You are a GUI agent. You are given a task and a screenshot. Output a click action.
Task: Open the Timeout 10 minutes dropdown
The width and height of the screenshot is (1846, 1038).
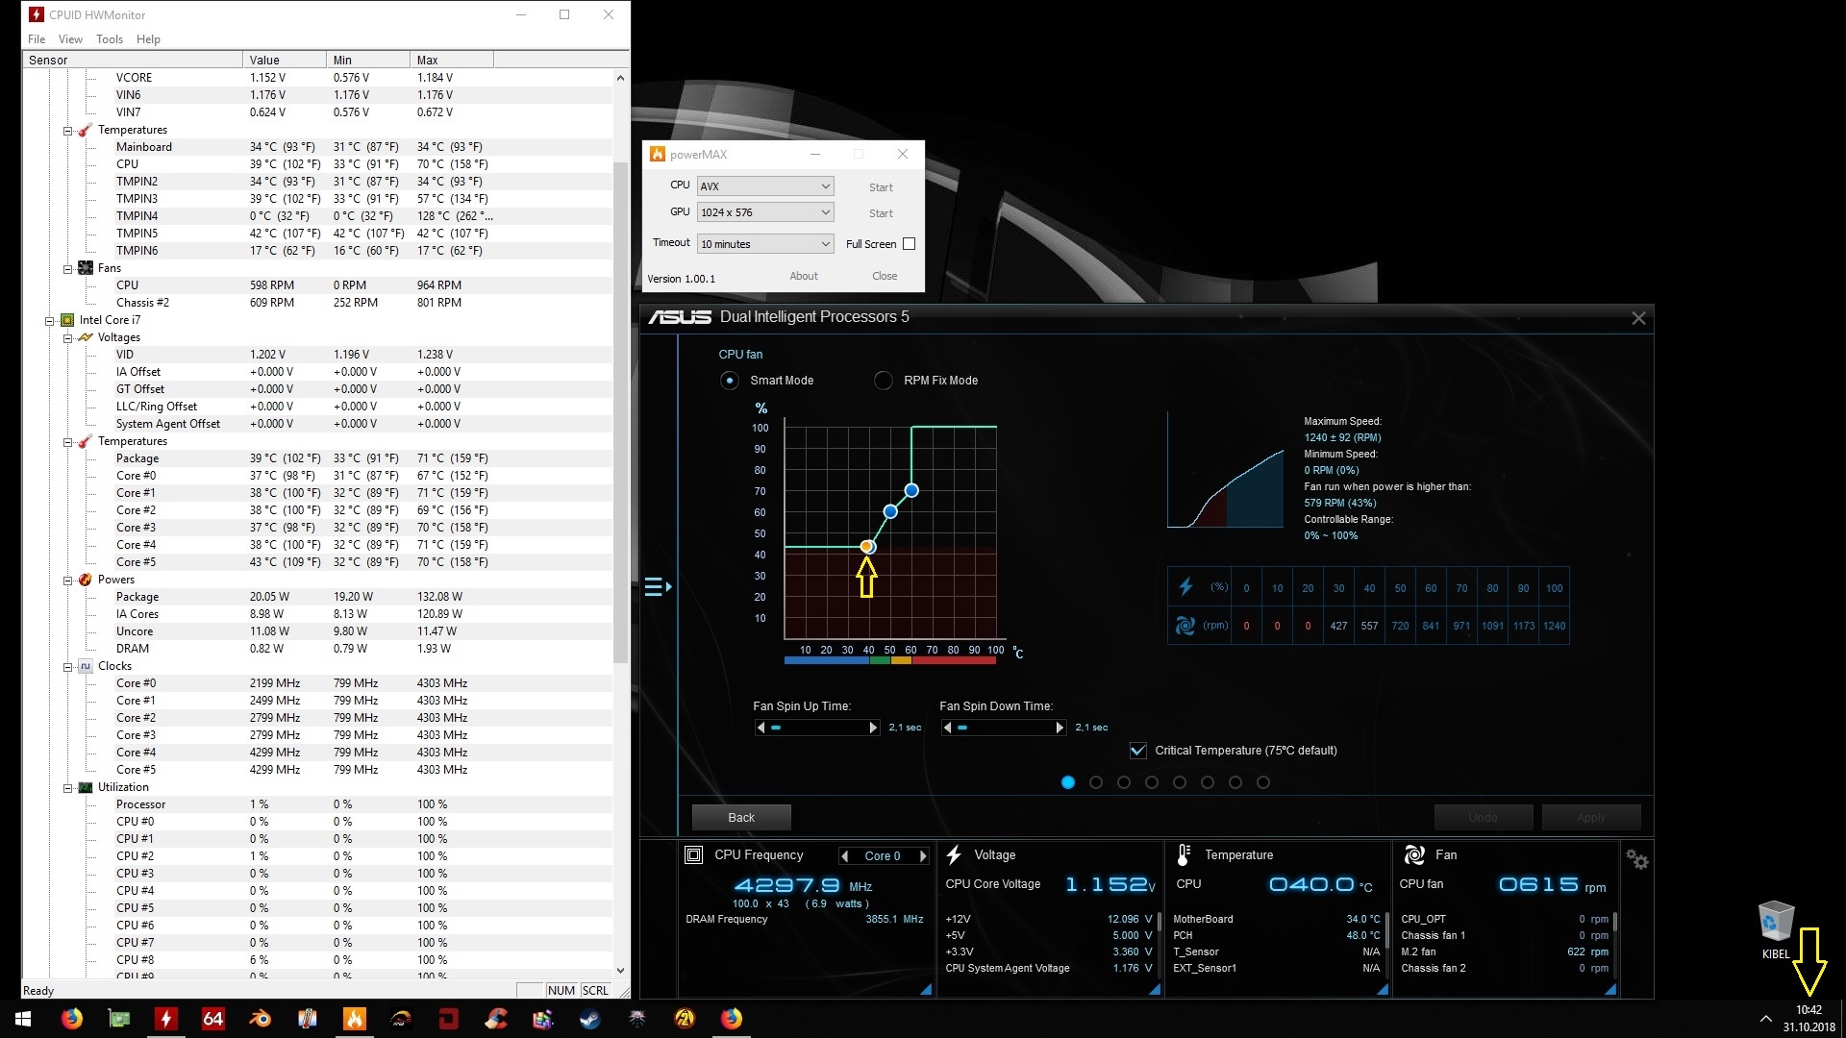click(764, 244)
